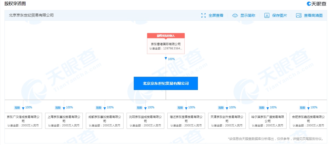Screen dimensions: 329x145
Task: Open 宿迁京东宝泰贸易有限公司 node
Action: click(x=186, y=121)
